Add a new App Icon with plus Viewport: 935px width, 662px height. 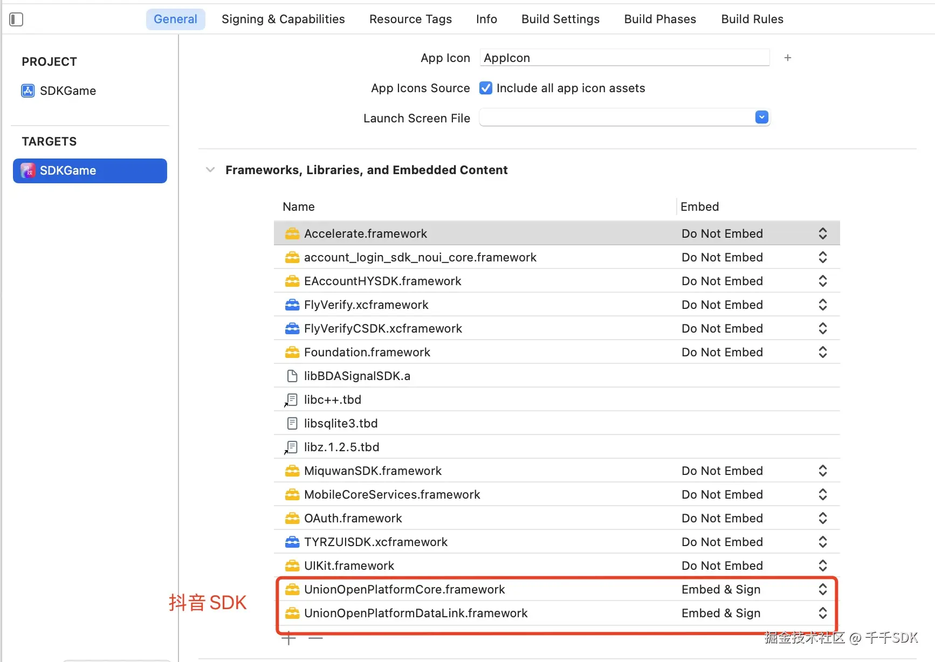(x=788, y=58)
